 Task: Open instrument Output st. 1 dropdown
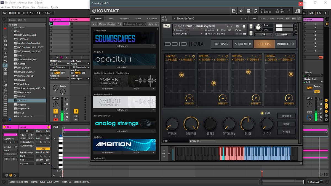point(188,30)
